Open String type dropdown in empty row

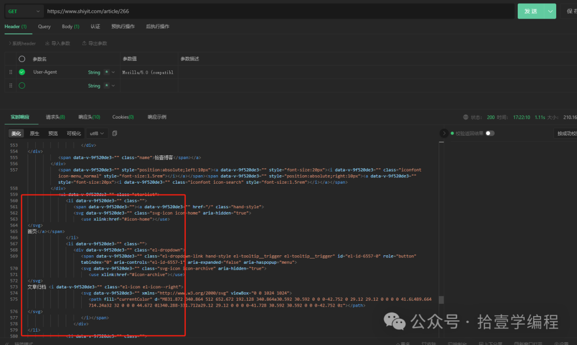pyautogui.click(x=94, y=85)
